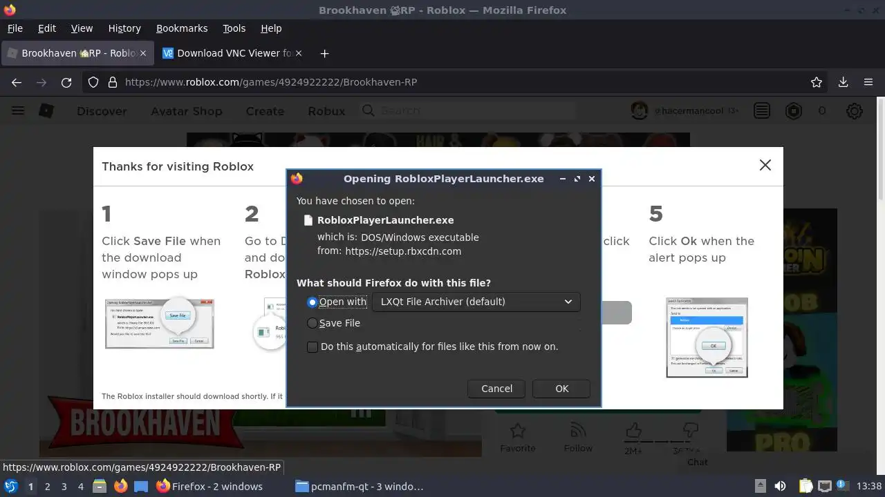Click the tracking protection shield icon

93,82
